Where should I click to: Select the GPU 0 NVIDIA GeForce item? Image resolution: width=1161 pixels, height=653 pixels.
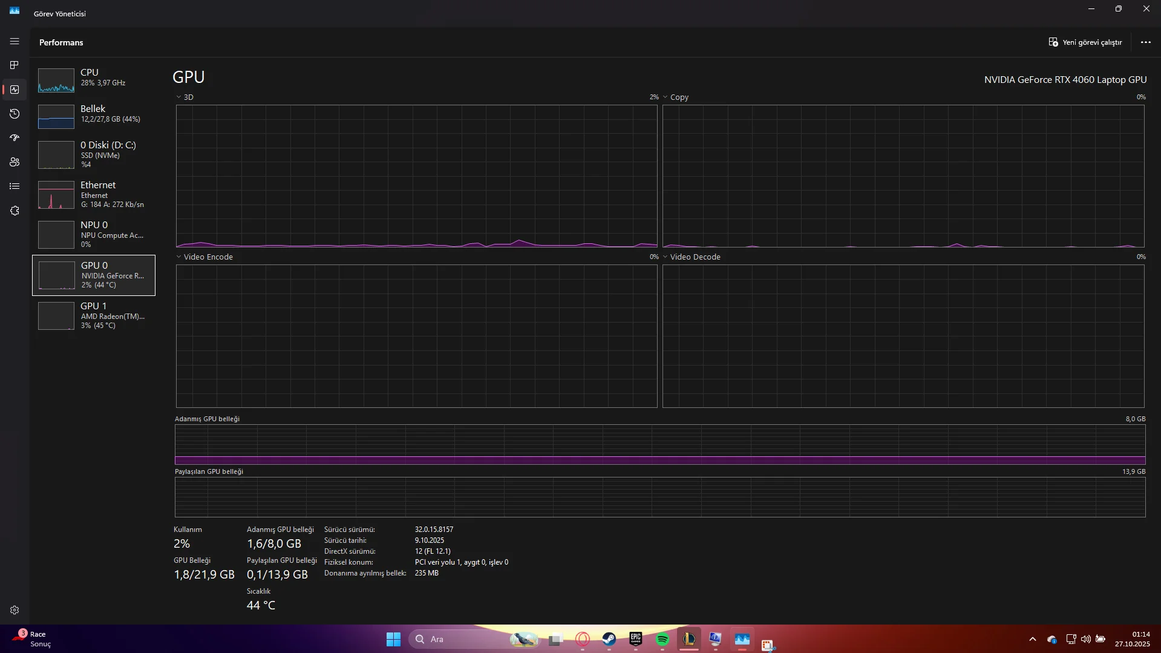tap(94, 275)
